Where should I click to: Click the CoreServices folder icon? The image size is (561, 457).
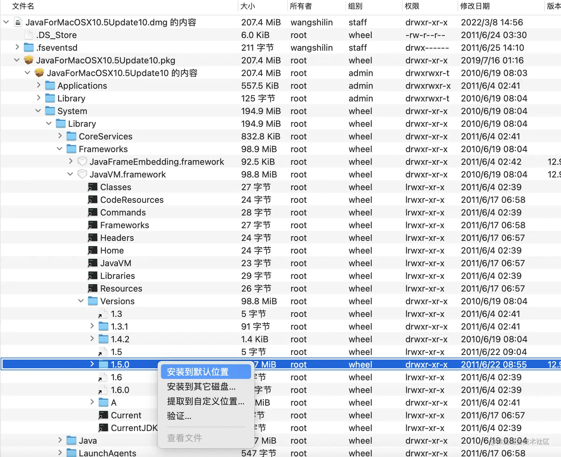(72, 136)
